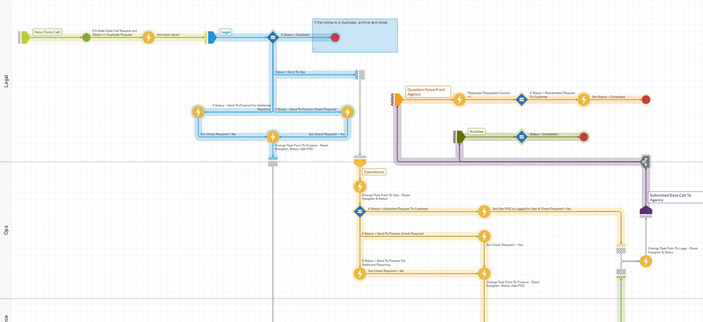
Task: Click the Set Ops POC action node
Action: (x=484, y=211)
